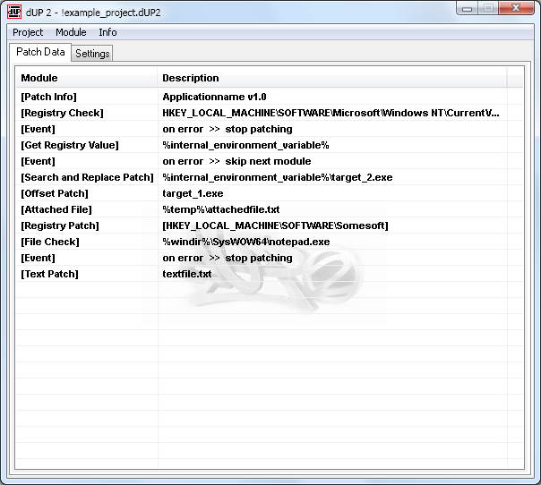541x485 pixels.
Task: Switch to the Settings tab
Action: tap(92, 54)
